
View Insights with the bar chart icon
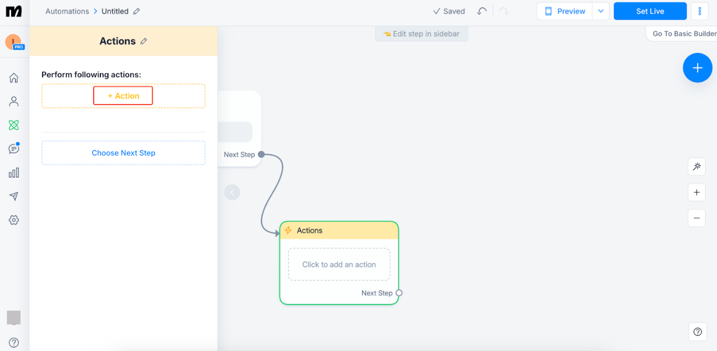[14, 172]
